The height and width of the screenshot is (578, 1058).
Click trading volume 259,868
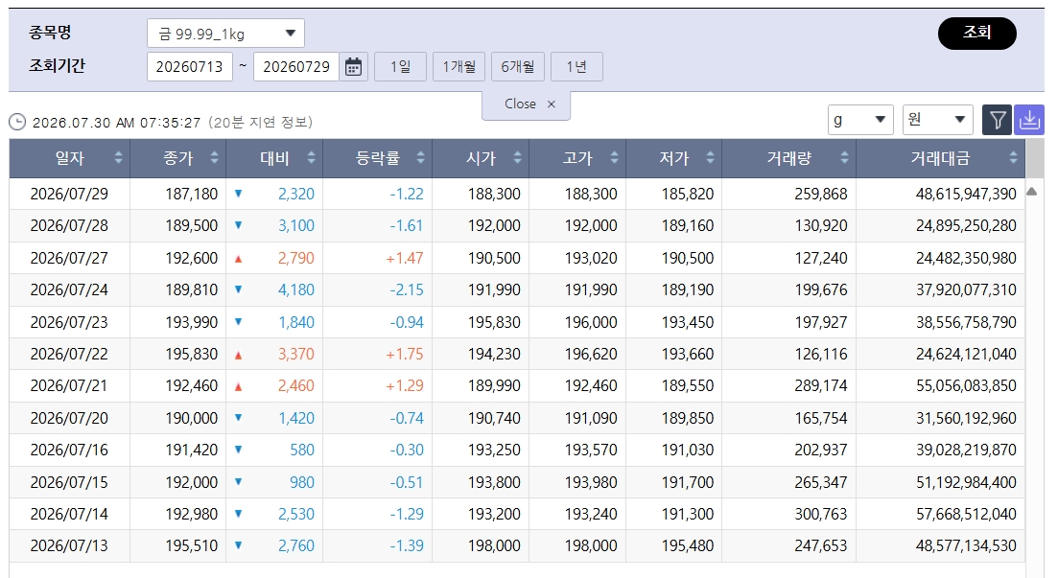[x=820, y=194]
